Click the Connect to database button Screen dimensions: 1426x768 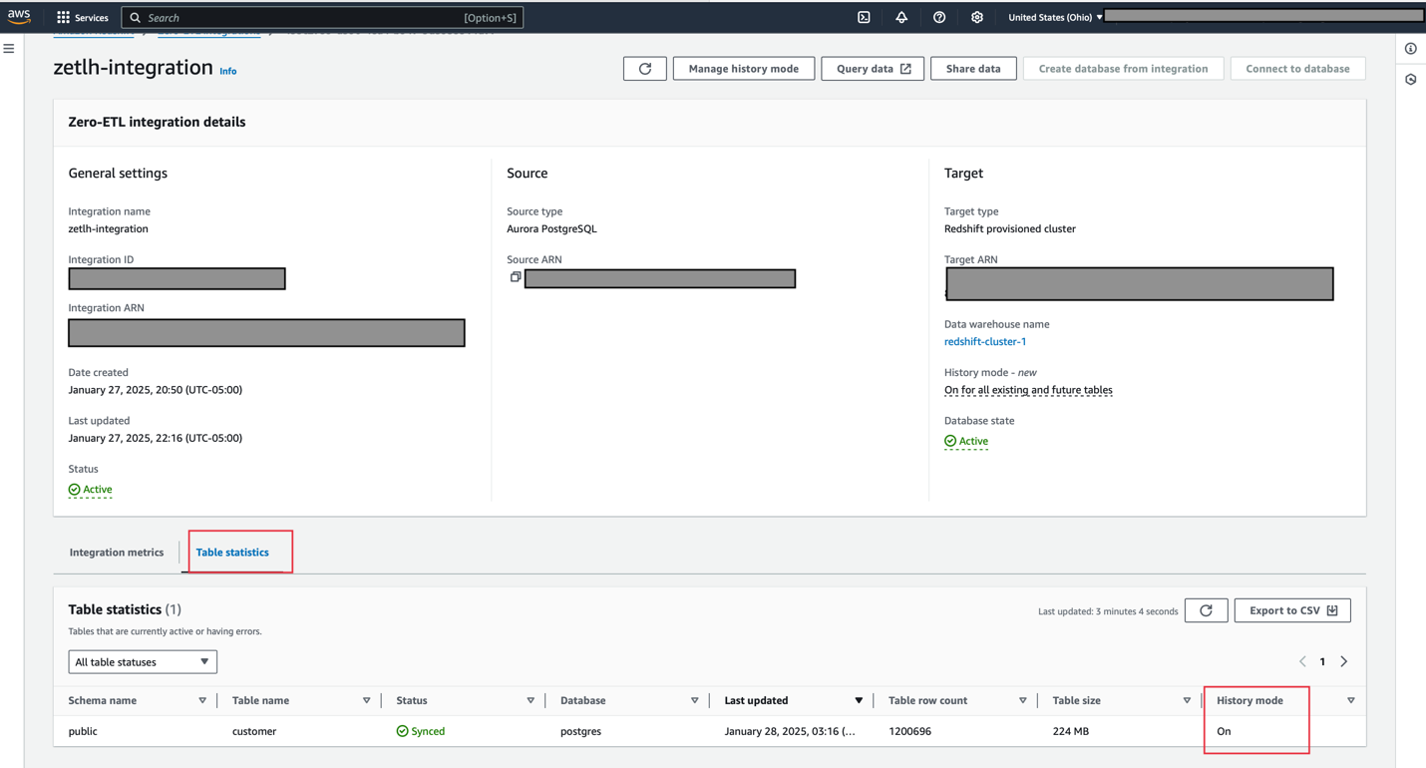point(1297,69)
